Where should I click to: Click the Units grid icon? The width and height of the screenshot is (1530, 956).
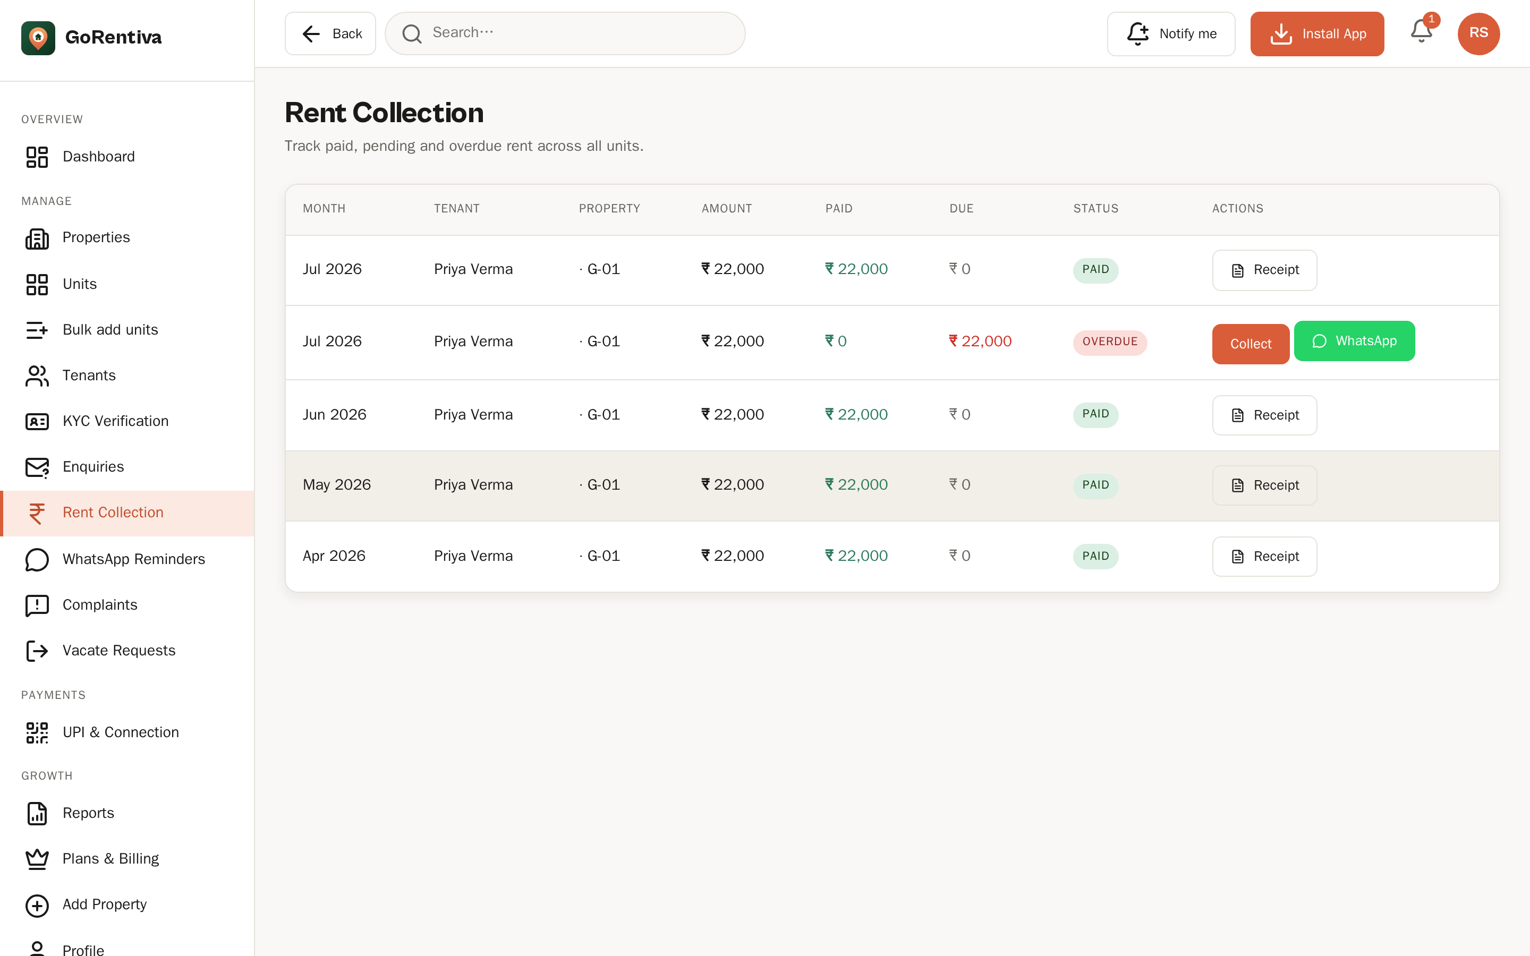pos(37,285)
